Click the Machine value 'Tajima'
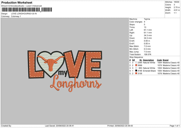Viewport: 181px width, 128px height. pos(147,19)
